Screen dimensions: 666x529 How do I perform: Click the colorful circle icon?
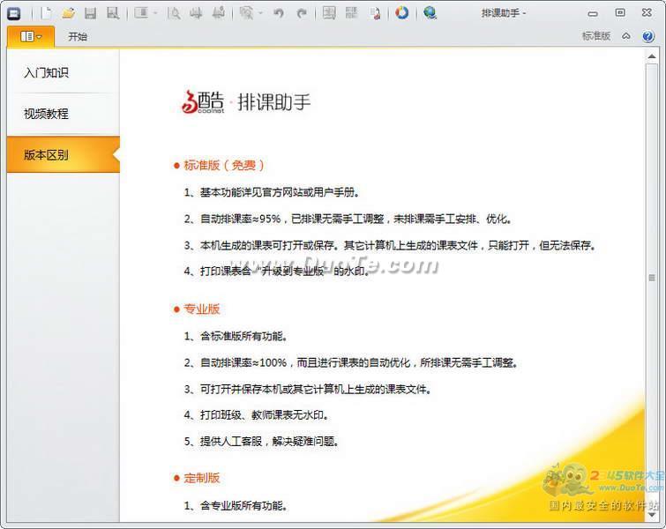tap(402, 12)
